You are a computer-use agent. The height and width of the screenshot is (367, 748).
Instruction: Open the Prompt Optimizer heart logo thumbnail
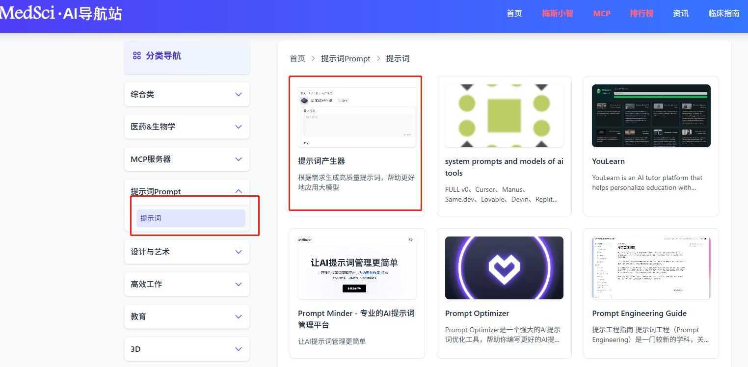[x=504, y=268]
